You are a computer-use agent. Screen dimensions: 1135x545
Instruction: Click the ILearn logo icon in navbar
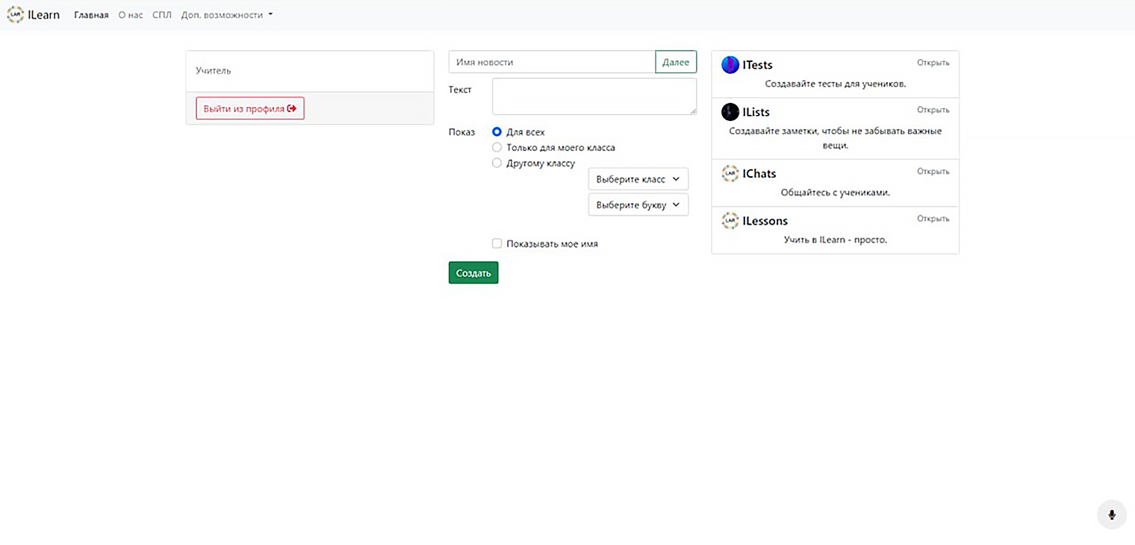(x=15, y=15)
